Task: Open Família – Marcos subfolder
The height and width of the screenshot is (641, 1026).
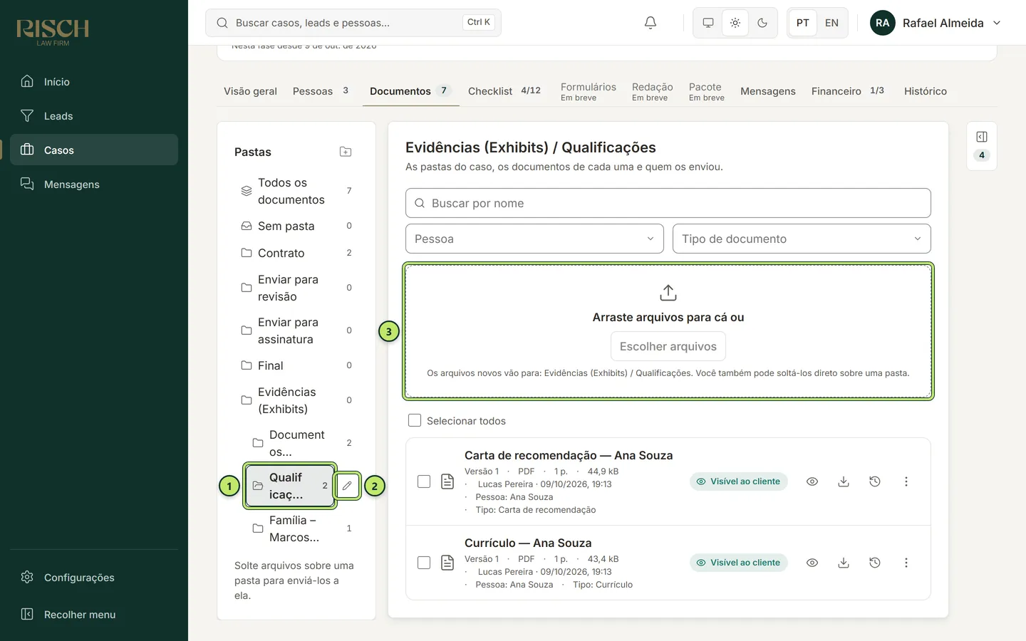Action: coord(302,528)
